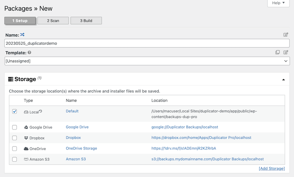The height and width of the screenshot is (177, 294).
Task: Open the Amazon S3 name link
Action: [76, 159]
